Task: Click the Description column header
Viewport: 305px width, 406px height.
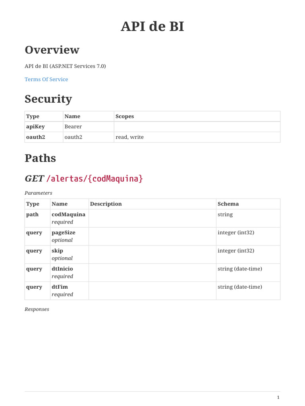Action: click(106, 204)
